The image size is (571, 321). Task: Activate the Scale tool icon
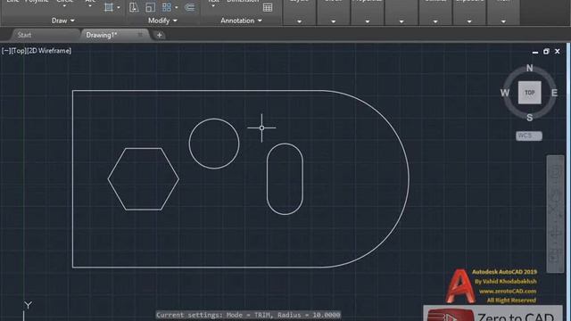pyautogui.click(x=150, y=7)
